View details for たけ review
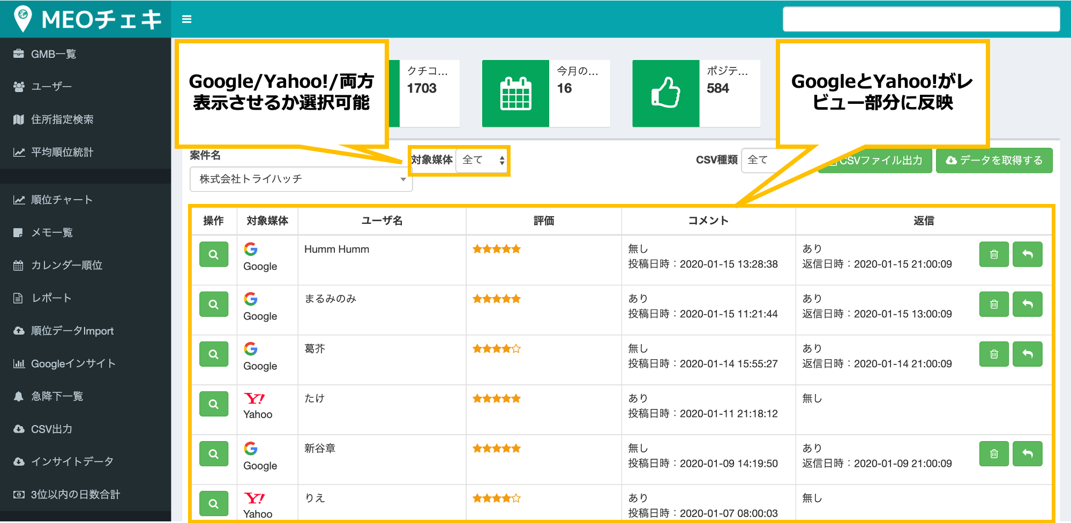The image size is (1071, 523). click(x=214, y=404)
